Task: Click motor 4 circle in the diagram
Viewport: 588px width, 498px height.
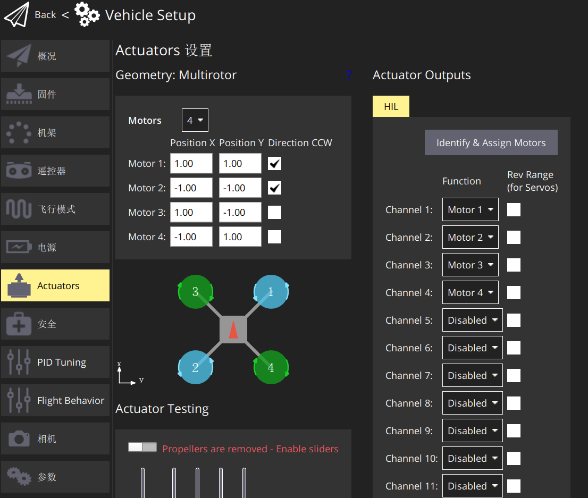Action: coord(271,367)
